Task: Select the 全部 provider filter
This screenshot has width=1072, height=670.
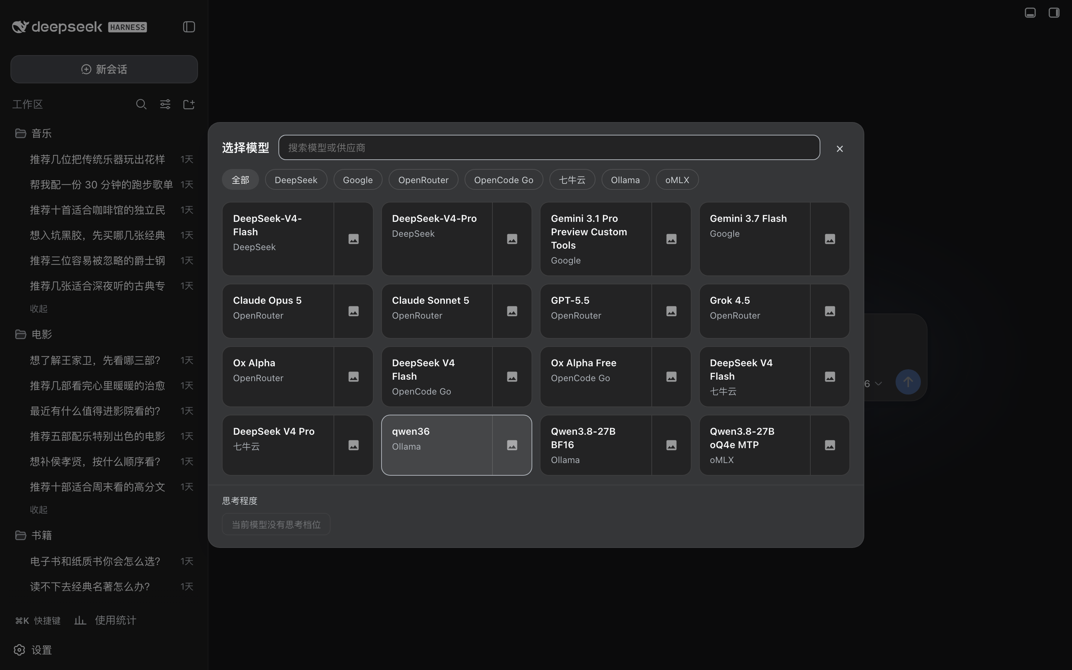Action: click(240, 180)
